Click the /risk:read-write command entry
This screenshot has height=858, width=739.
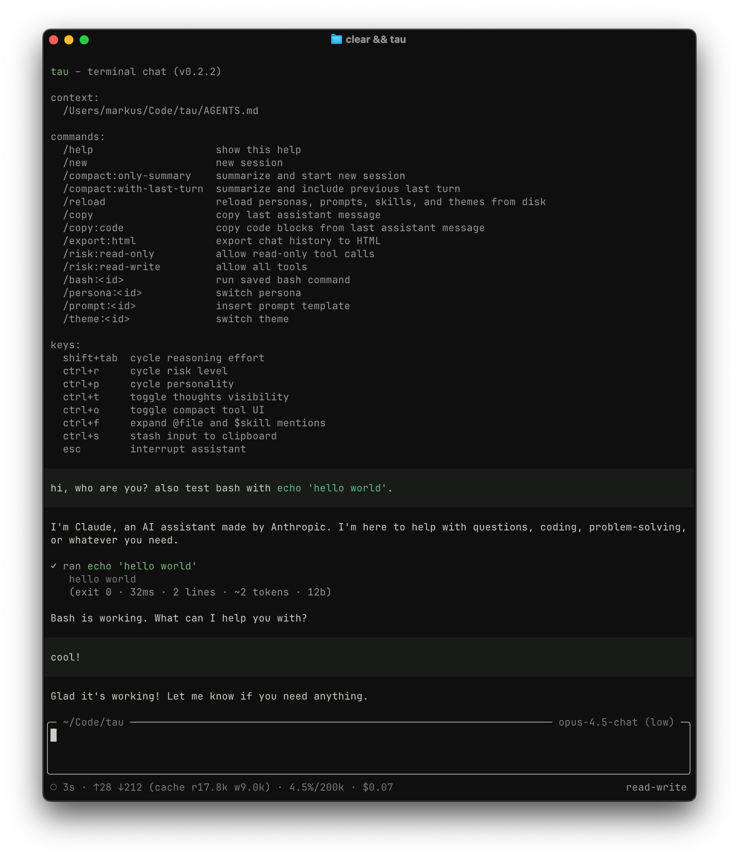pyautogui.click(x=111, y=267)
